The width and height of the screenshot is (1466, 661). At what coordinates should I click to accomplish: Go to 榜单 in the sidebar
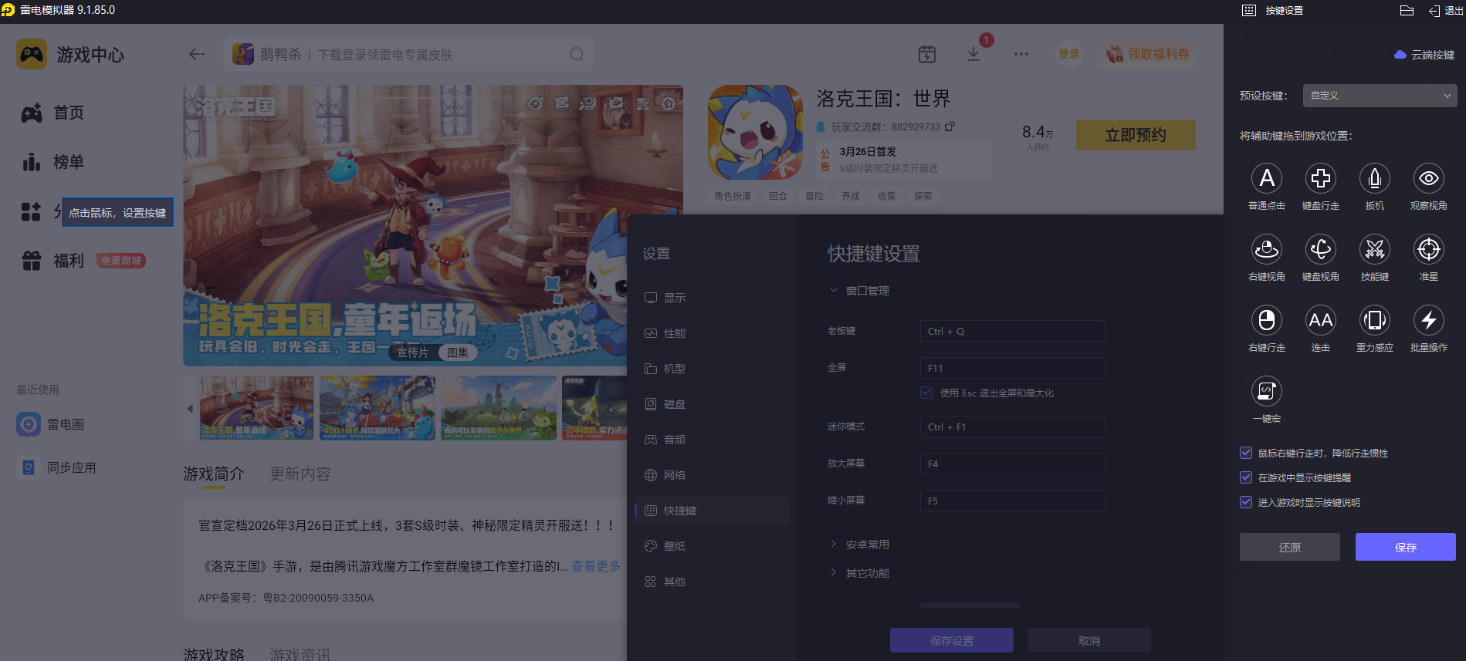click(52, 162)
